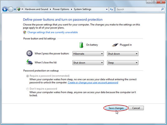The height and width of the screenshot is (125, 167).
Task: Click the page title 'Define power buttons'
Action: pos(63,20)
